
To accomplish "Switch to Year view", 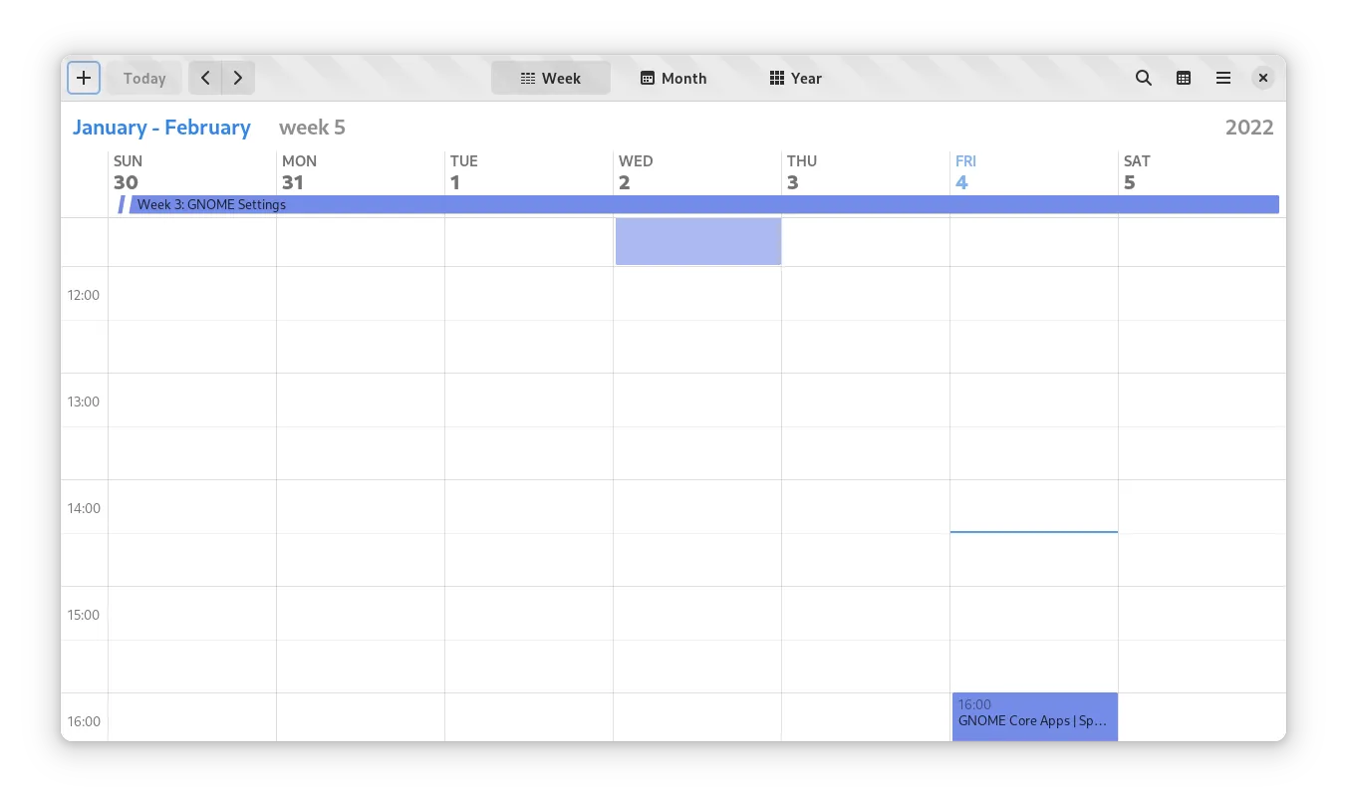I will click(x=796, y=78).
